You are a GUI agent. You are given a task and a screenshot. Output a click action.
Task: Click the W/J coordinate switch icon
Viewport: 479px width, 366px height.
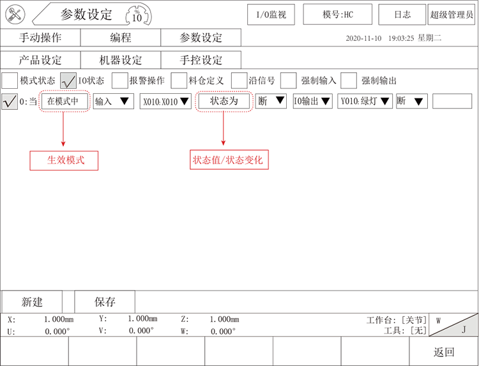pyautogui.click(x=453, y=324)
